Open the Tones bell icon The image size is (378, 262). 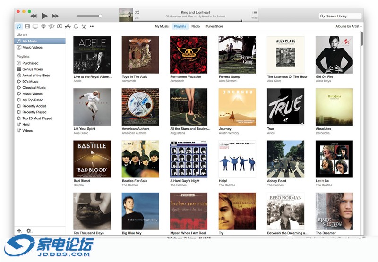pyautogui.click(x=76, y=26)
